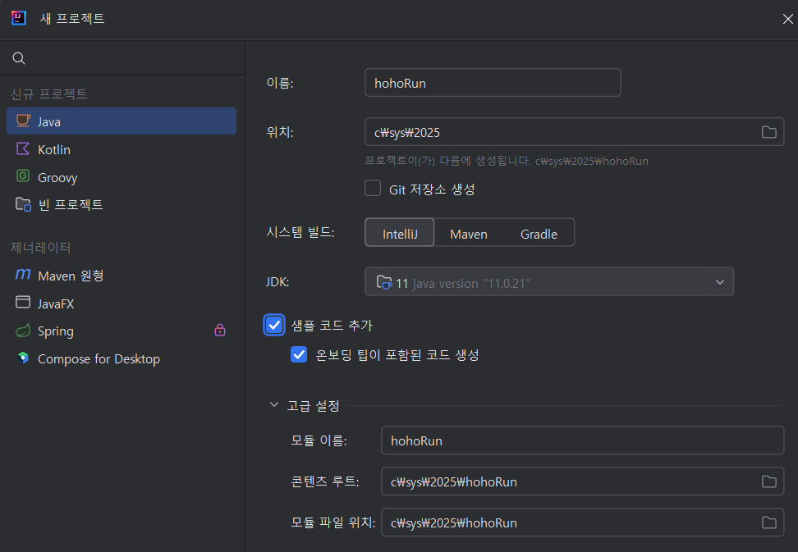The height and width of the screenshot is (552, 798).
Task: Click the 시스템 빌드 label
Action: 300,232
